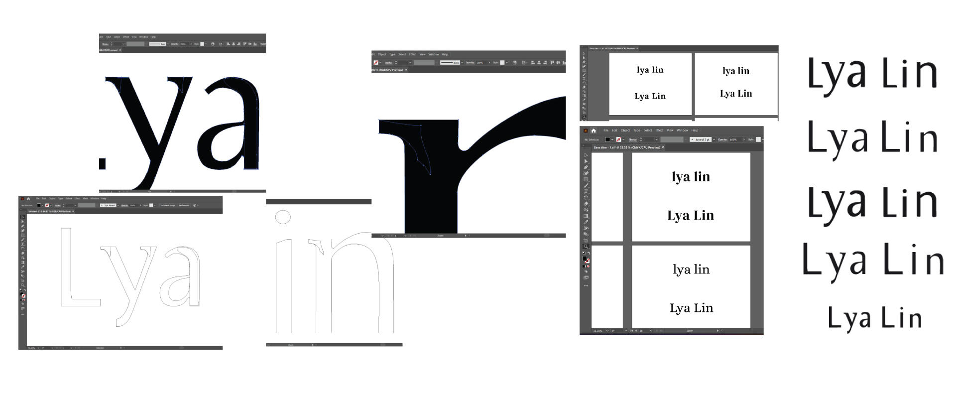This screenshot has height=399, width=956.
Task: Open zoom level dropdown at 33.33% window bottom
Action: pos(607,331)
